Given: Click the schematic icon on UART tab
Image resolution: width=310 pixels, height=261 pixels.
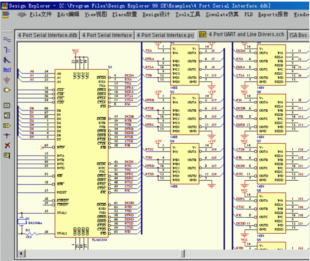Looking at the screenshot, I should pos(203,34).
